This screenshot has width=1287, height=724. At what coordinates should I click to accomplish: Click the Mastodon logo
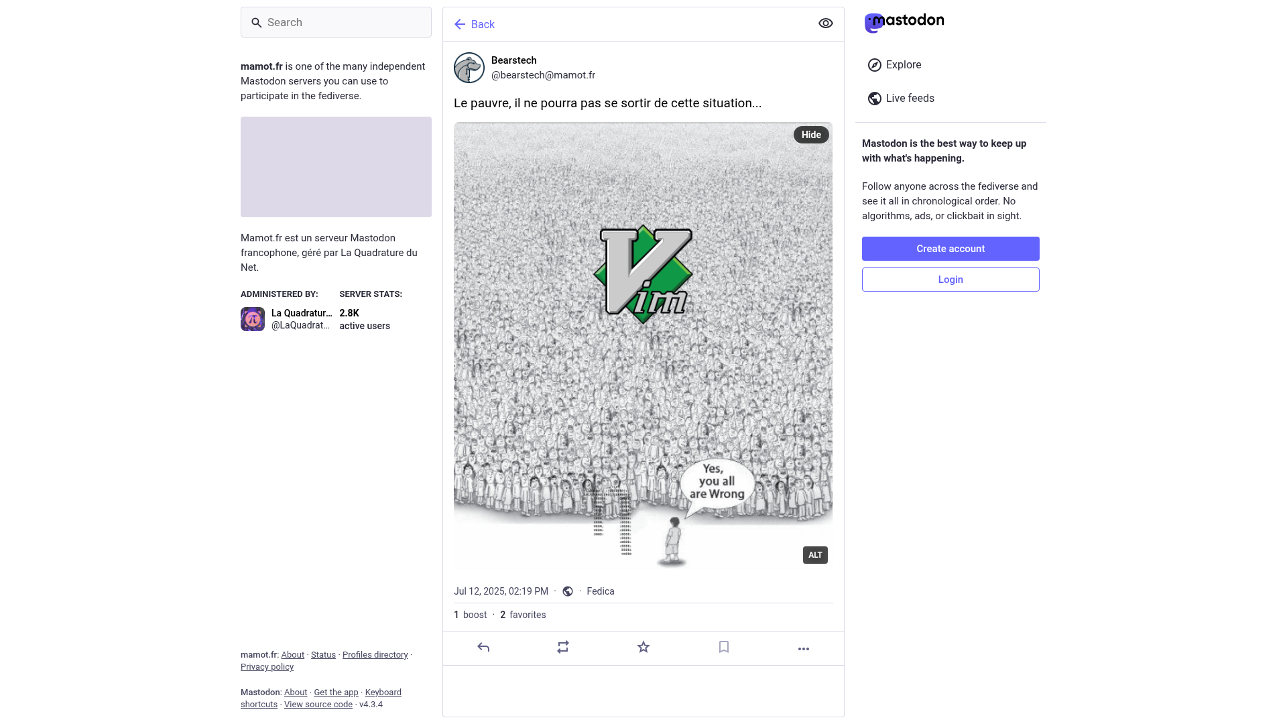click(904, 22)
